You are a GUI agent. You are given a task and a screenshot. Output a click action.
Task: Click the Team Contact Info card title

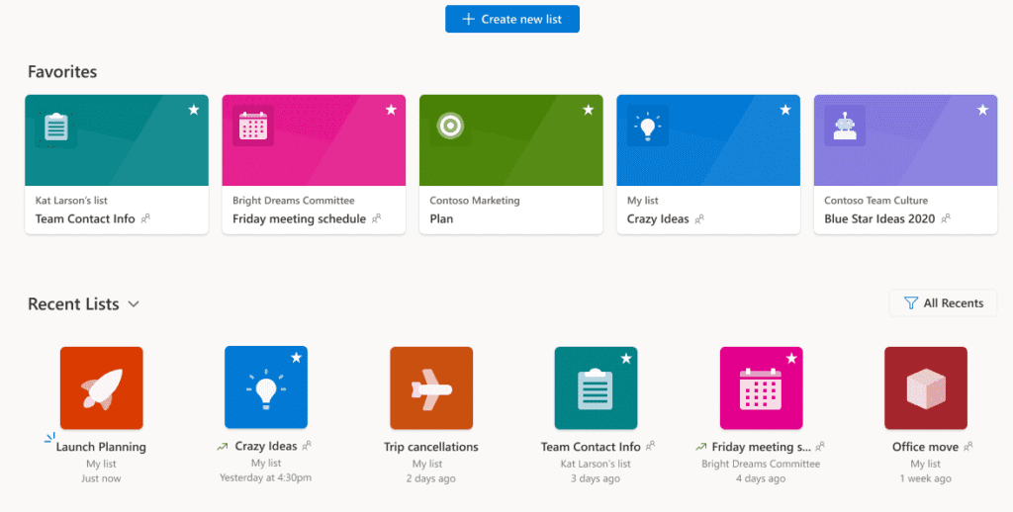pyautogui.click(x=85, y=218)
